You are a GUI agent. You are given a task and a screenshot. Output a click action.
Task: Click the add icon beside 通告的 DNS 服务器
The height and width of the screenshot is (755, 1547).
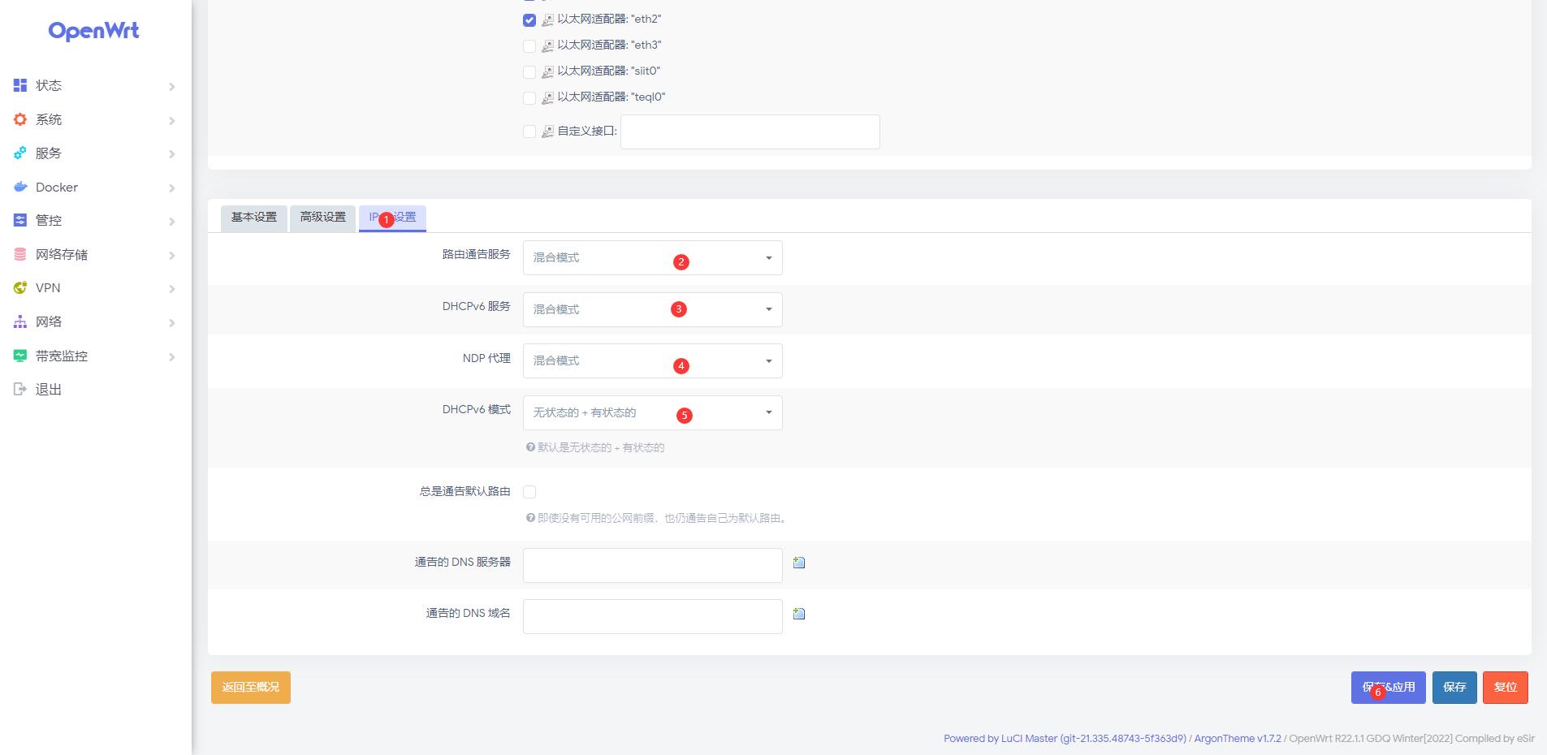coord(799,563)
